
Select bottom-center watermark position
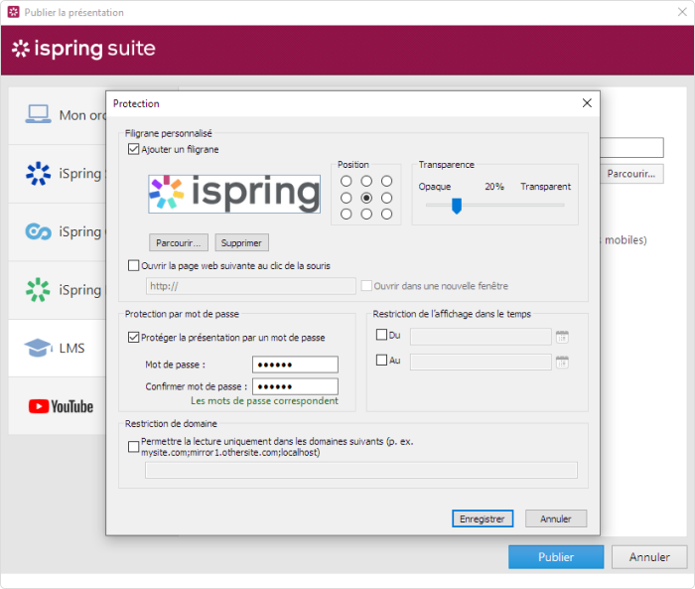[366, 214]
